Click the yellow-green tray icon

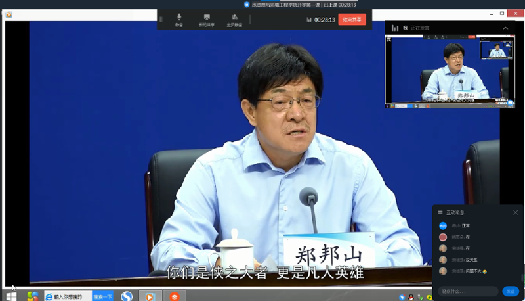(429, 297)
